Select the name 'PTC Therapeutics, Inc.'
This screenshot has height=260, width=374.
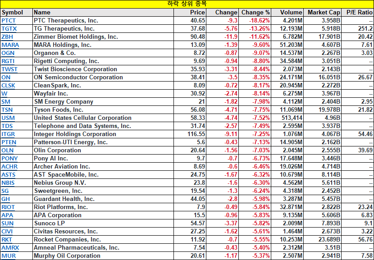point(66,21)
